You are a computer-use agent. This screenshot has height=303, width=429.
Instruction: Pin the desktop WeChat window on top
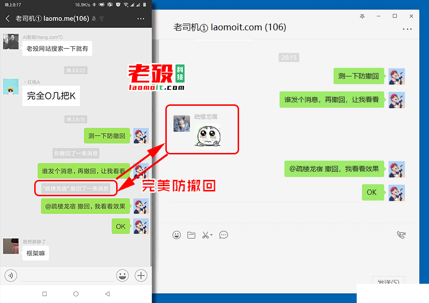tap(362, 16)
